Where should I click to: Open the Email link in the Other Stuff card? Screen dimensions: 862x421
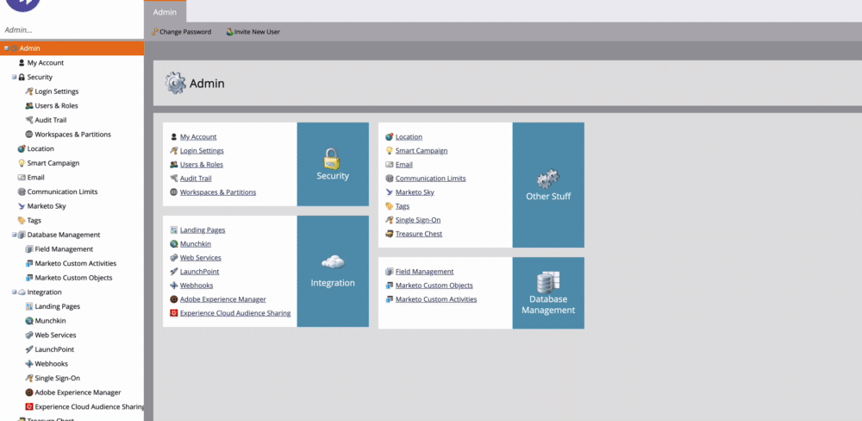(404, 165)
